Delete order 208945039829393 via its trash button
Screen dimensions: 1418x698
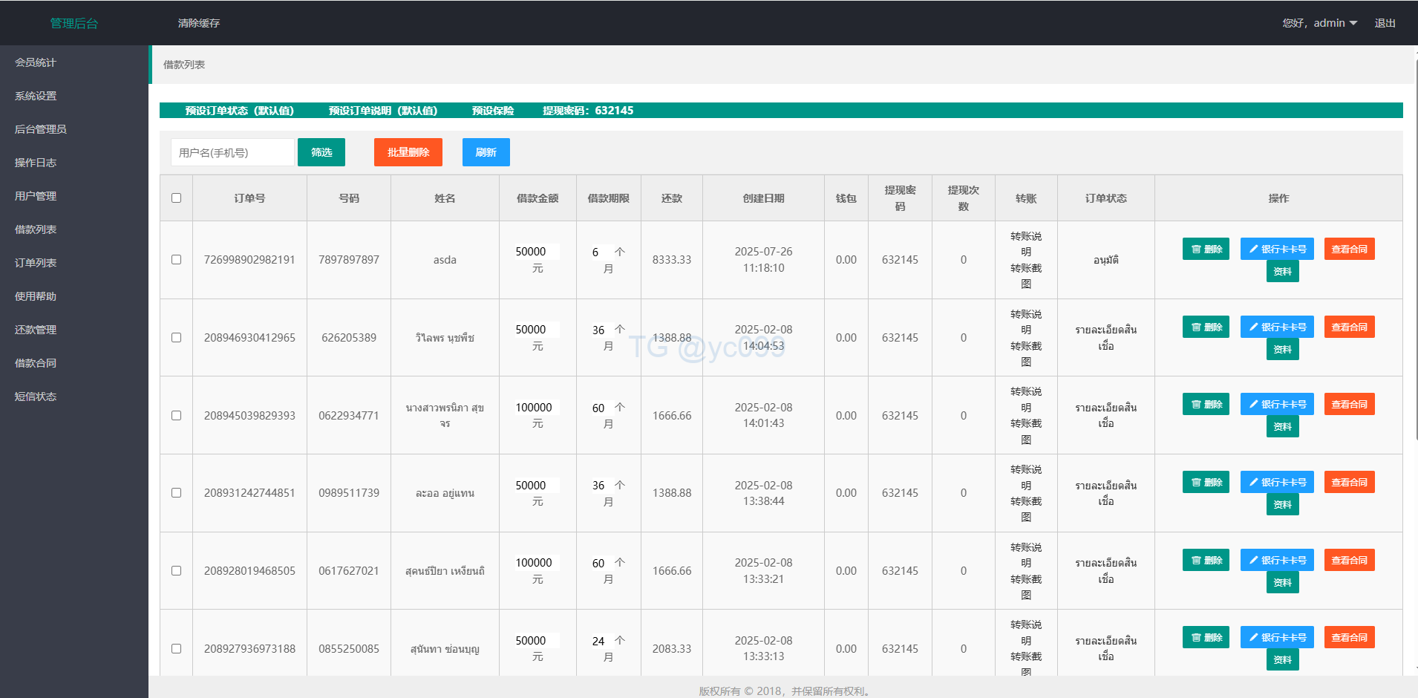tap(1206, 404)
